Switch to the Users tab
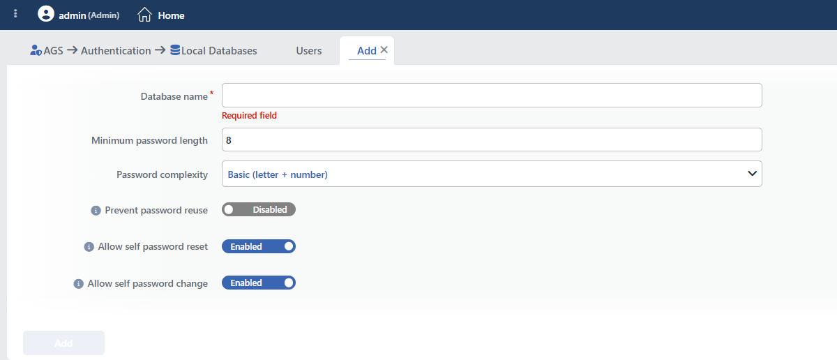 [309, 51]
